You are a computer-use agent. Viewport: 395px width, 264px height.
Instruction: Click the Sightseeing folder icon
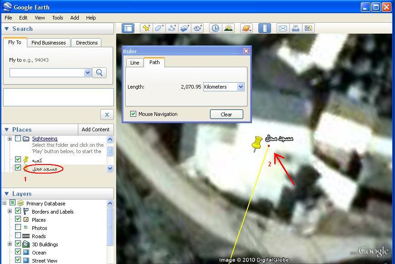point(26,139)
